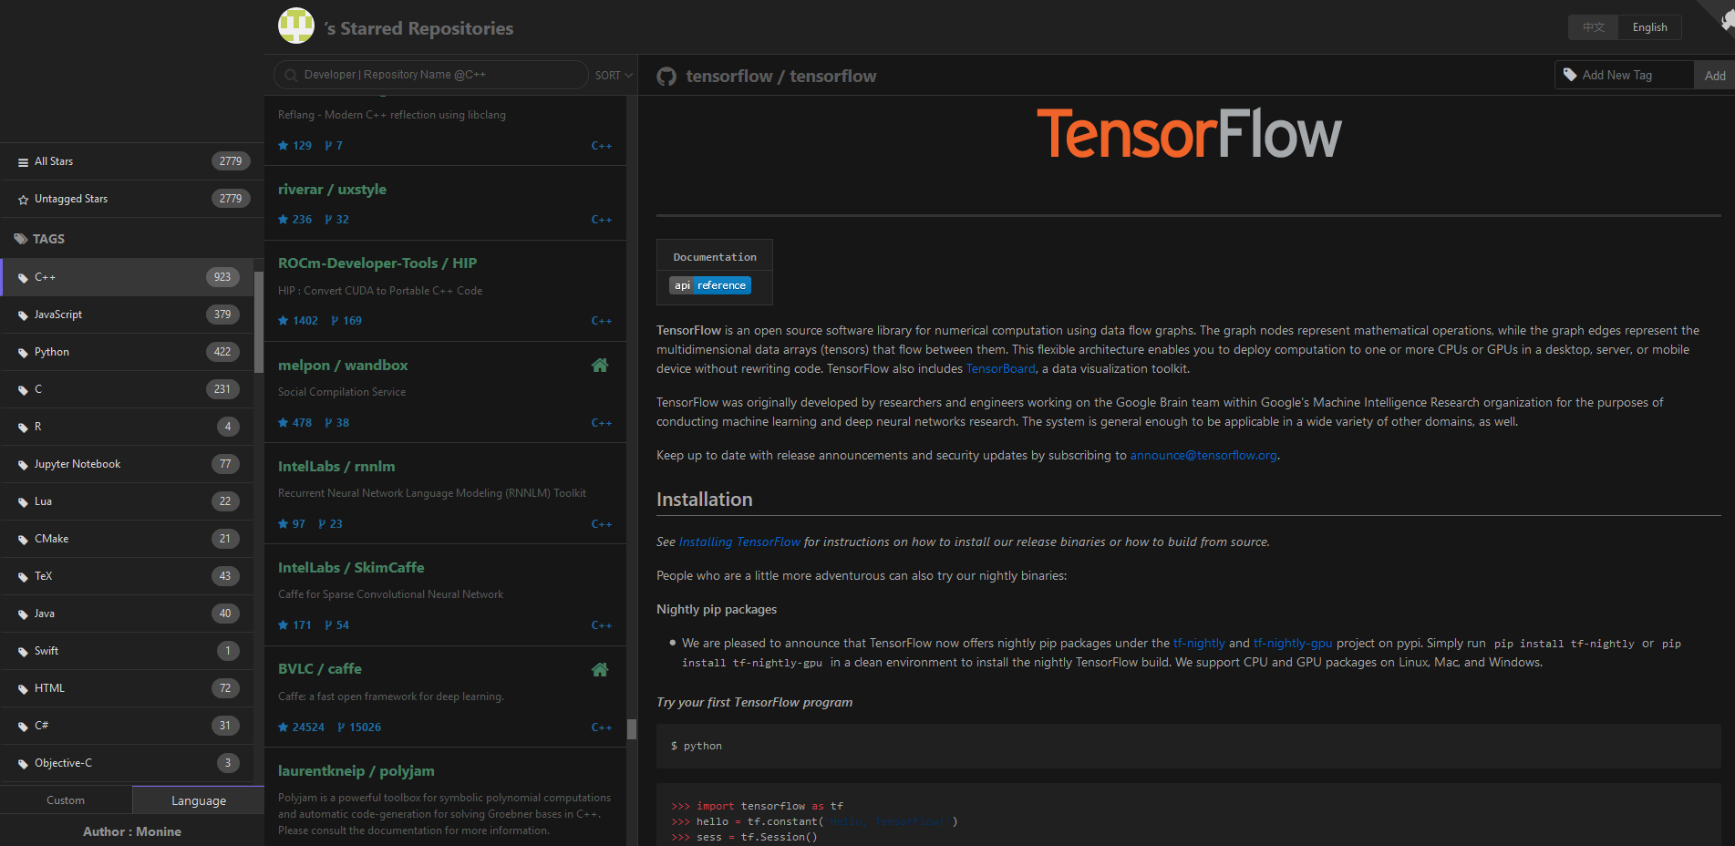Click the TAGS header tags icon
The height and width of the screenshot is (846, 1735).
pyautogui.click(x=21, y=239)
